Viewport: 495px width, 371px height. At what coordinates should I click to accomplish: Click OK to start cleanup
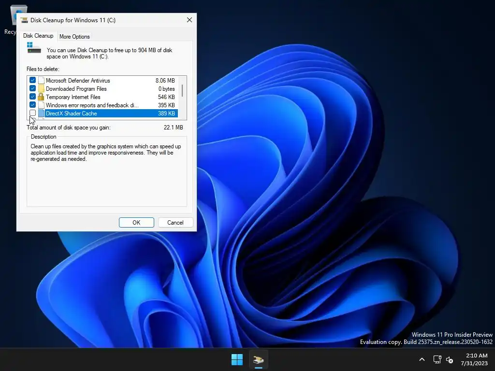136,222
